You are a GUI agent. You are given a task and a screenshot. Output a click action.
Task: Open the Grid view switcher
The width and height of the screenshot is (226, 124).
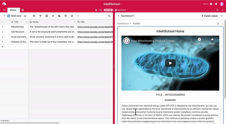click(14, 16)
